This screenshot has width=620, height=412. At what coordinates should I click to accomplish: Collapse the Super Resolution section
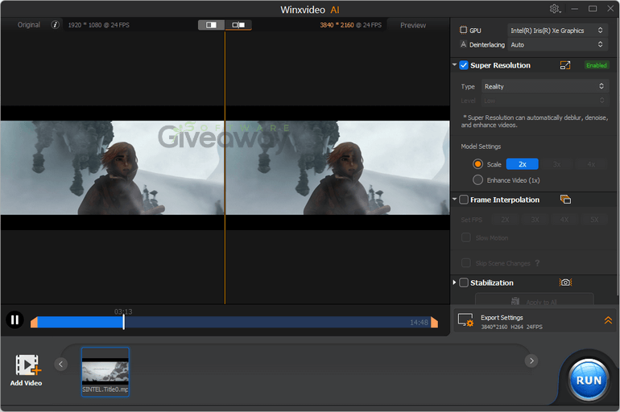point(454,65)
